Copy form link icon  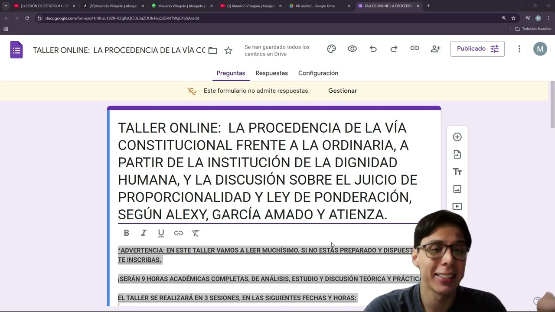click(x=415, y=49)
